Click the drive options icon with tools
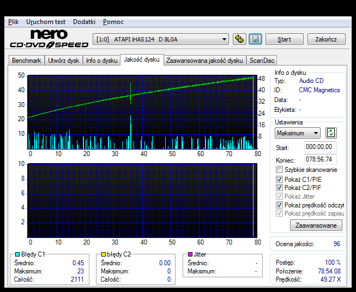The height and width of the screenshot is (292, 356). point(239,39)
